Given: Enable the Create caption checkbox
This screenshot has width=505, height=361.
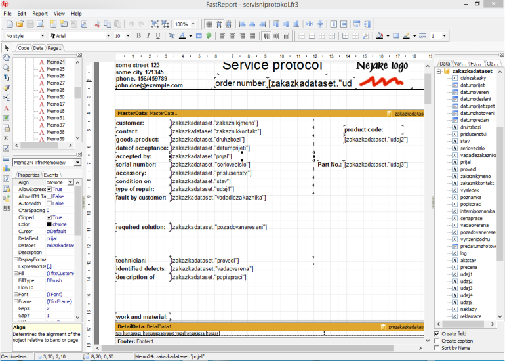Looking at the screenshot, I should coord(437,341).
